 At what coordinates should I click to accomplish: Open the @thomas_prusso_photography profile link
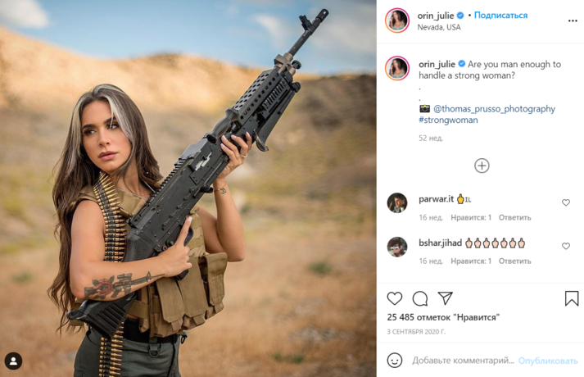(x=494, y=109)
